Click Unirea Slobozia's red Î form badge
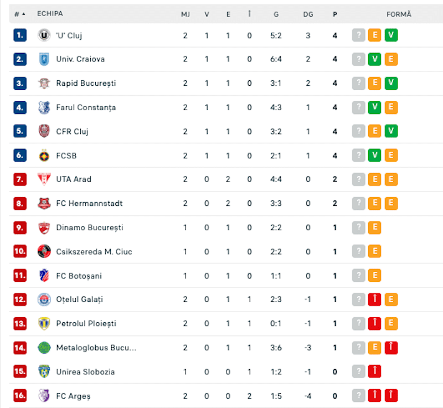This screenshot has height=408, width=443. click(375, 371)
